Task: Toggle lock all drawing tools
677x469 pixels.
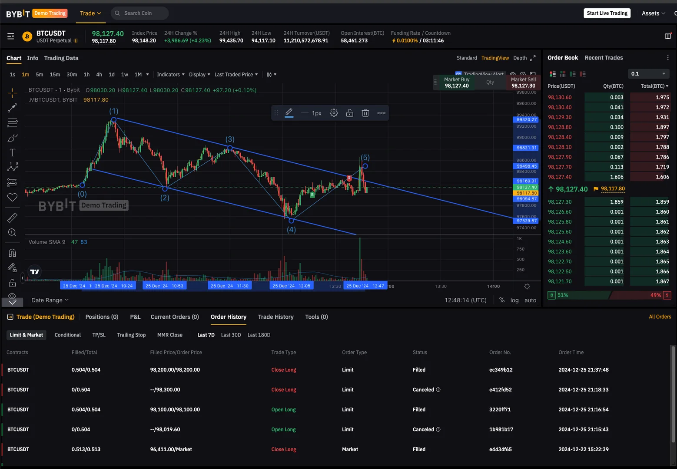Action: click(x=12, y=283)
